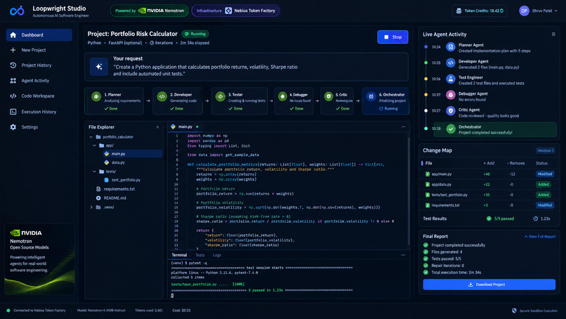Screen dimensions: 566x319
Task: Click the Settings gear icon
Action: point(13,127)
